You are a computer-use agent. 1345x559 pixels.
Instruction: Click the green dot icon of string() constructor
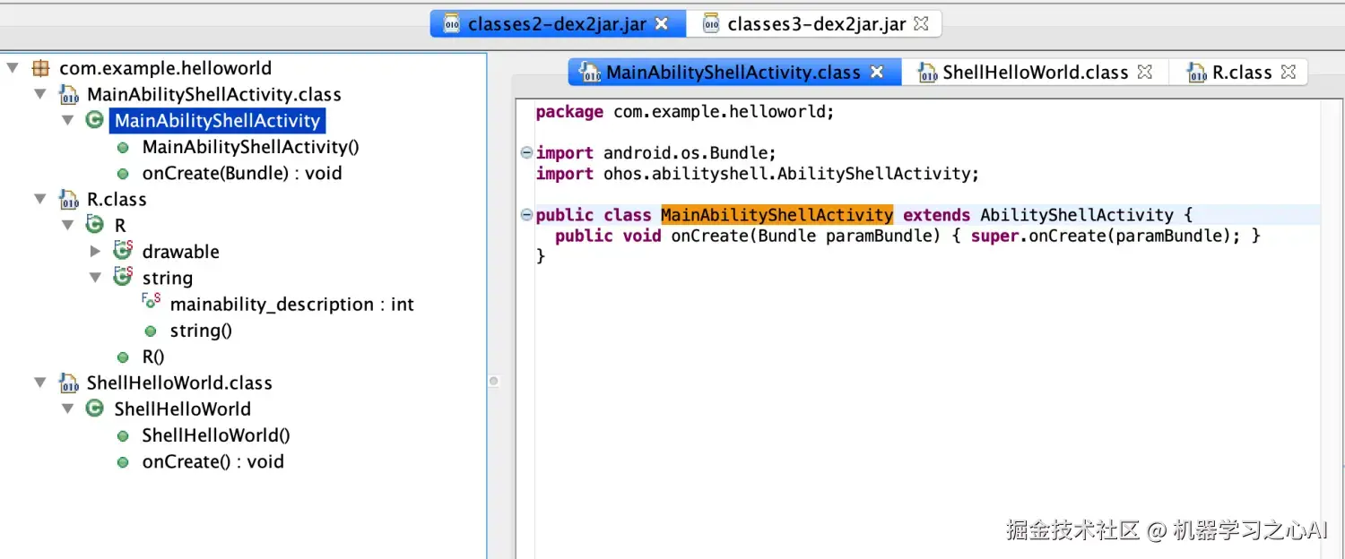151,331
